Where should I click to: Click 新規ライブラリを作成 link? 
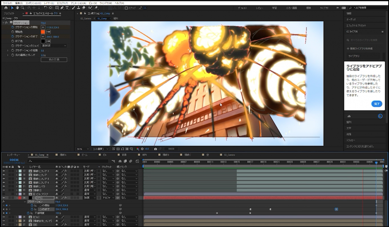[x=360, y=48]
